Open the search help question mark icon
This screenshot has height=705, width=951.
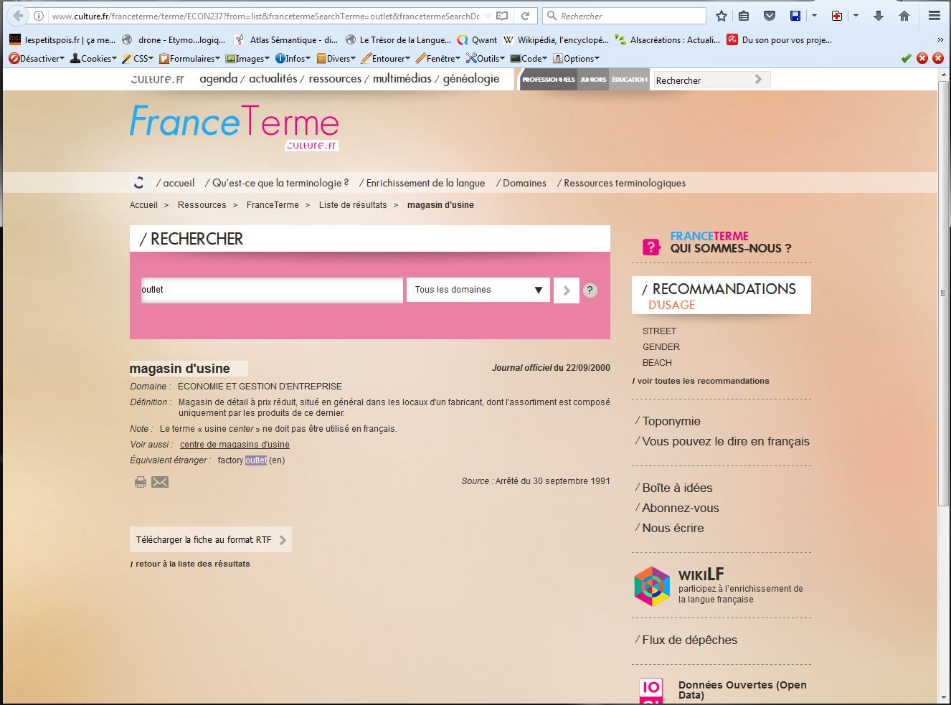(590, 290)
